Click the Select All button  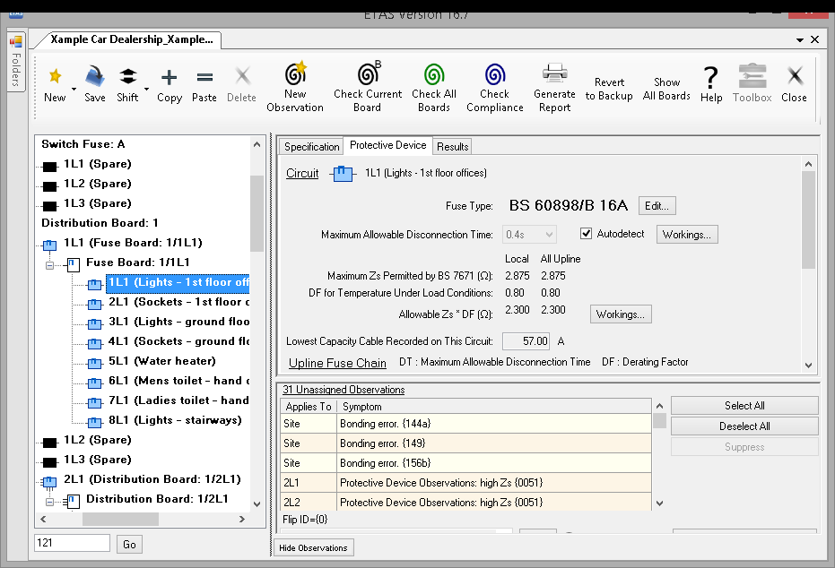(x=744, y=406)
